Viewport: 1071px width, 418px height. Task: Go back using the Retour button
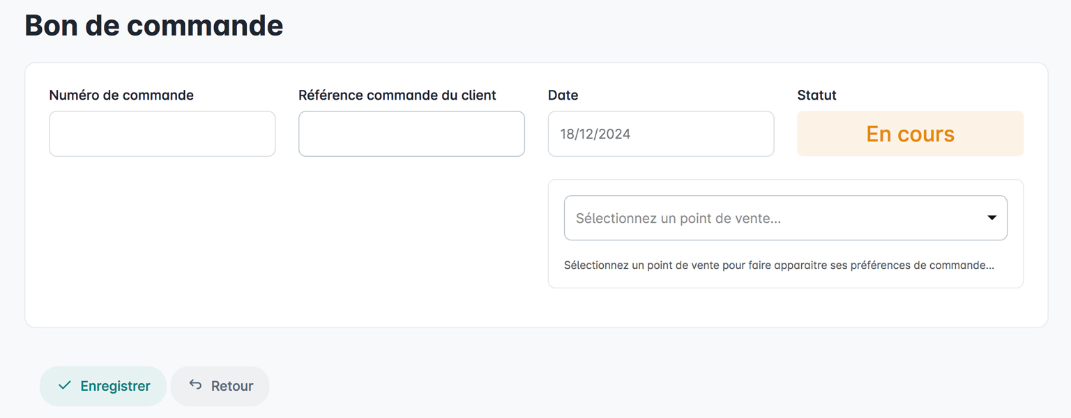coord(220,386)
